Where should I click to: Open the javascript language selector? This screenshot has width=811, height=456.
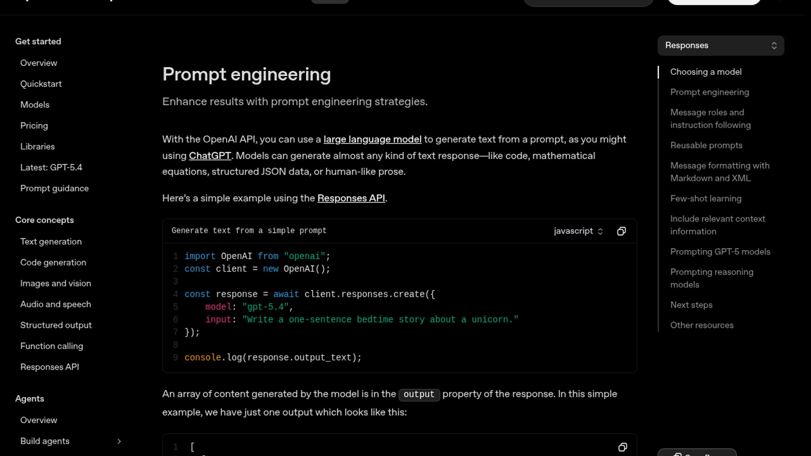[578, 231]
